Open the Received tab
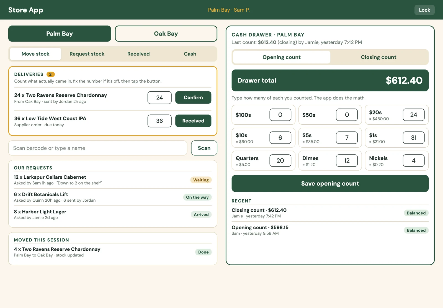This screenshot has height=308, width=443. point(138,54)
